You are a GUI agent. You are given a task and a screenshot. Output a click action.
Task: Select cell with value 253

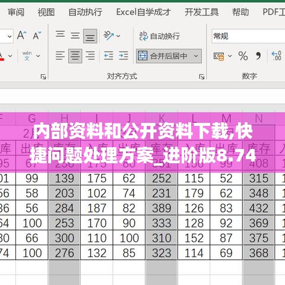click(x=64, y=223)
